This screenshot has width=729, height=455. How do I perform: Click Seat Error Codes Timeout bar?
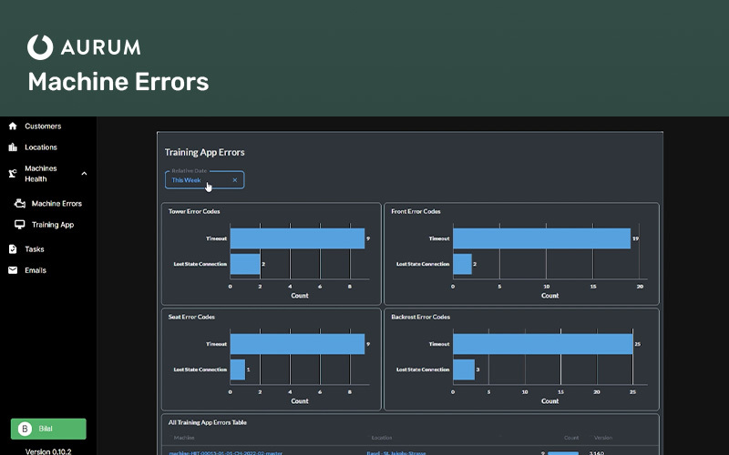pyautogui.click(x=297, y=344)
